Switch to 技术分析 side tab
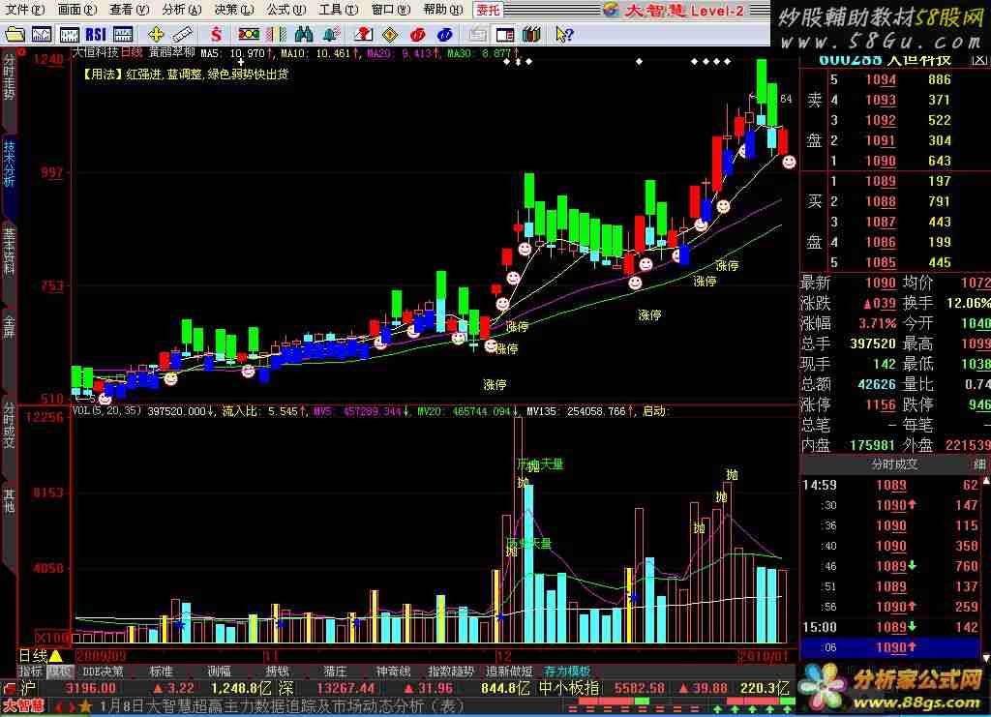Viewport: 991px width, 717px height. [x=9, y=163]
